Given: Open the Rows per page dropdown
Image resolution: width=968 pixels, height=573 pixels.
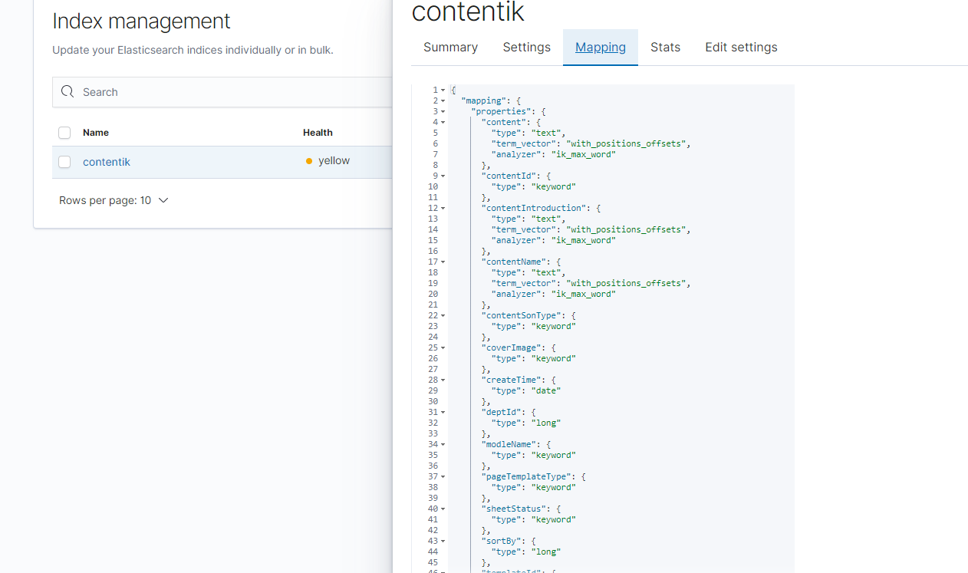Looking at the screenshot, I should pos(114,200).
